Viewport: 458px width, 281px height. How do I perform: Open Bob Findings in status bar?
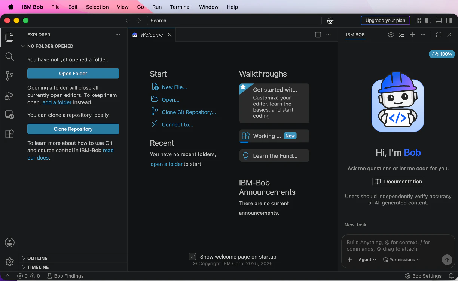coord(65,276)
